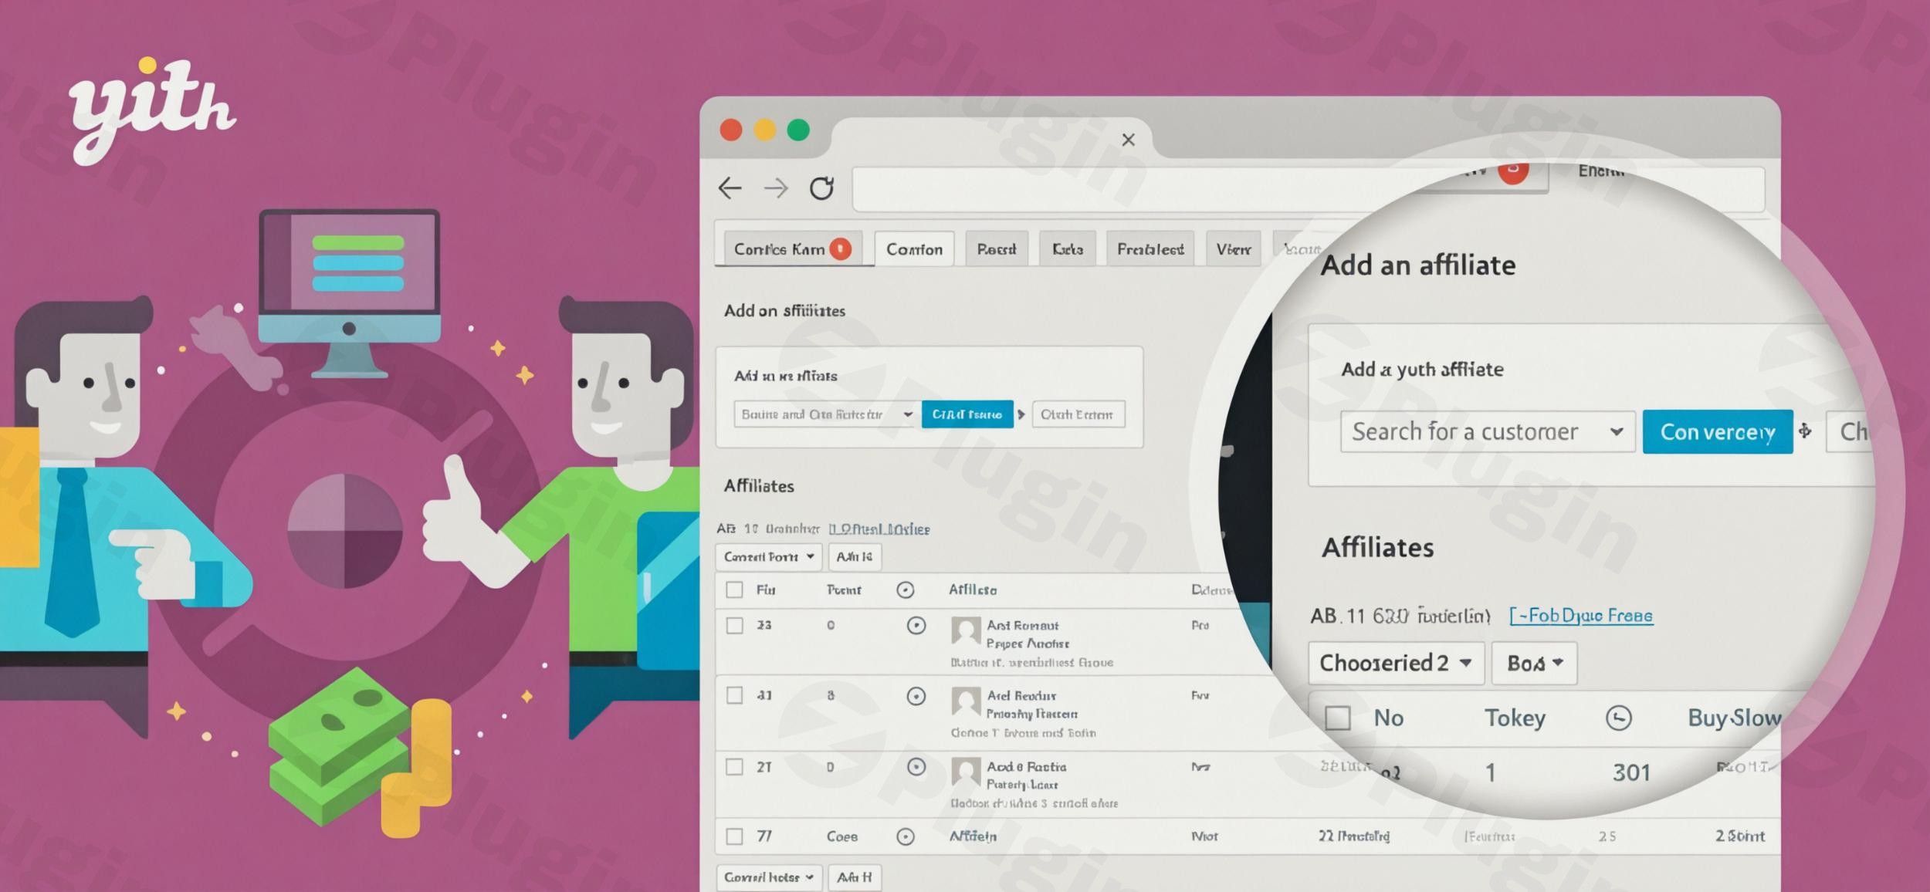
Task: Expand the 'Choeseried 2' dropdown
Action: click(x=1397, y=663)
